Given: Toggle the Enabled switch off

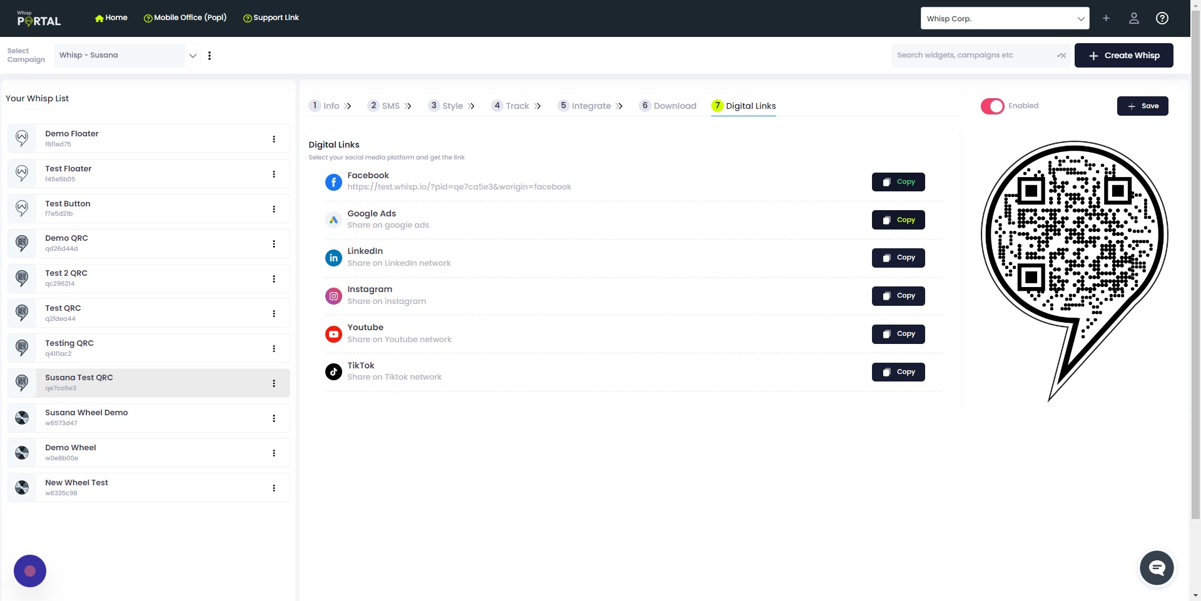Looking at the screenshot, I should tap(992, 106).
